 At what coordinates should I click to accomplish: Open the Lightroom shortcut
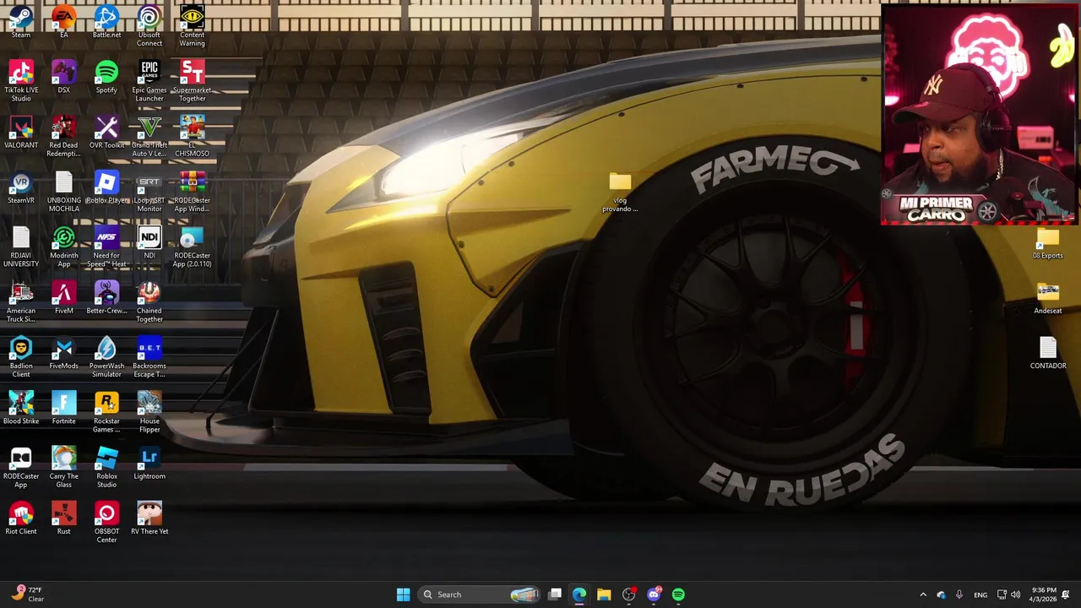click(x=149, y=463)
